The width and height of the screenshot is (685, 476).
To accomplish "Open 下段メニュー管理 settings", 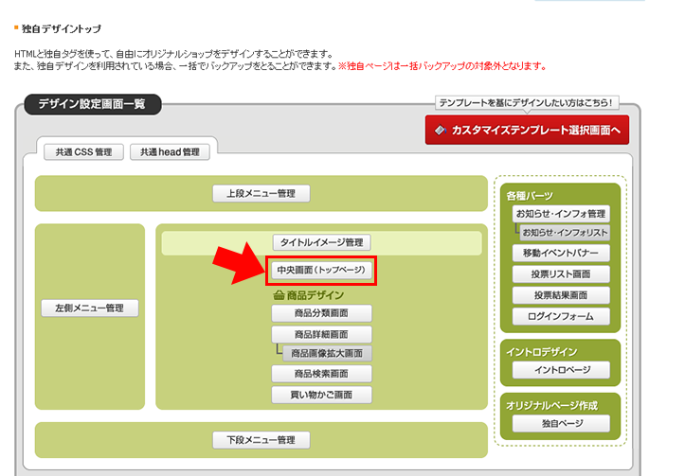I will click(261, 440).
